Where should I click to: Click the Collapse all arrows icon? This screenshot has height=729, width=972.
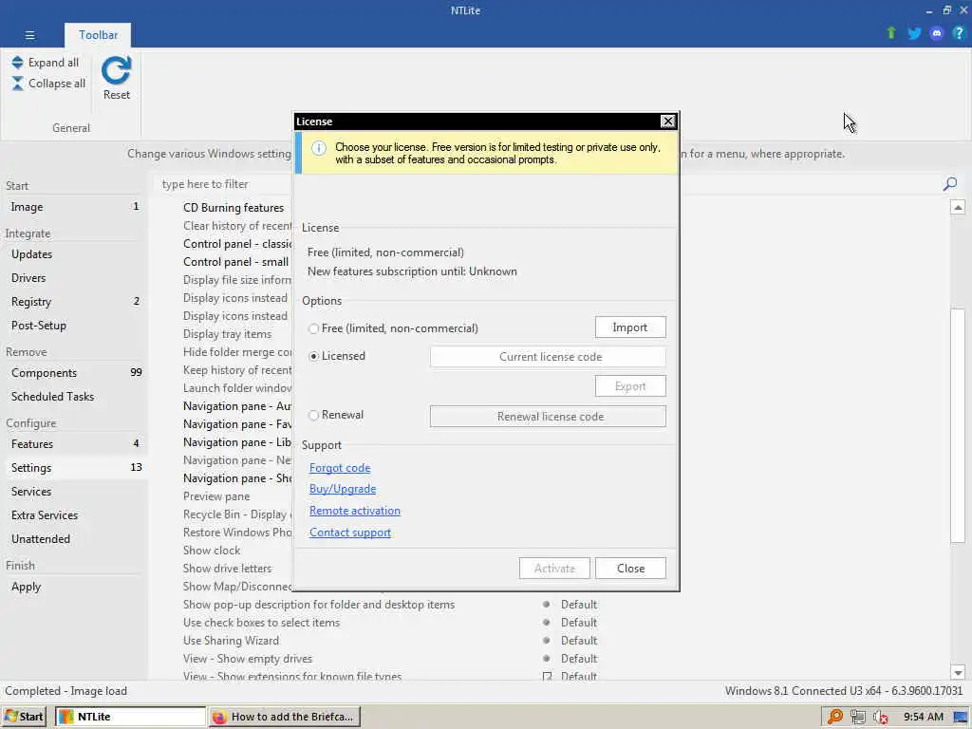coord(17,84)
